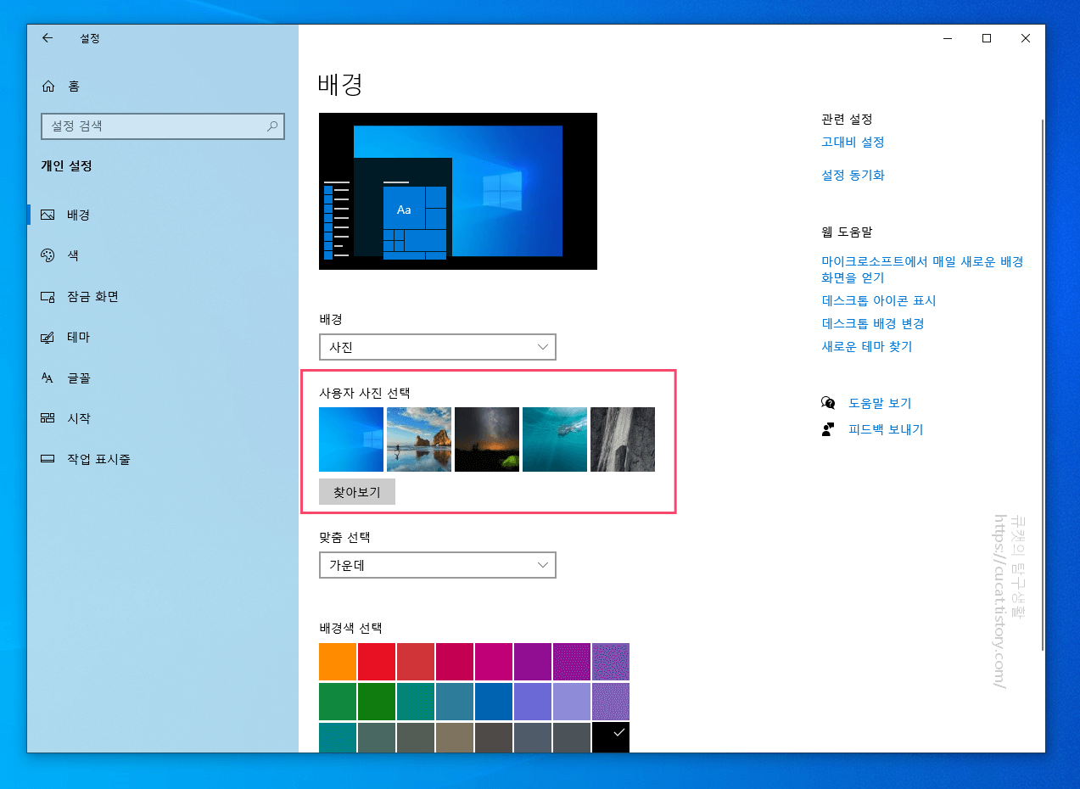Open 피드백 보내기 link
Image resolution: width=1080 pixels, height=789 pixels.
pos(886,429)
